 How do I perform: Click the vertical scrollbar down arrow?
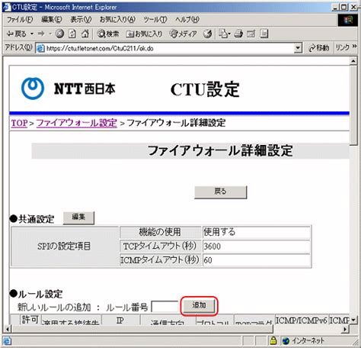point(353,320)
